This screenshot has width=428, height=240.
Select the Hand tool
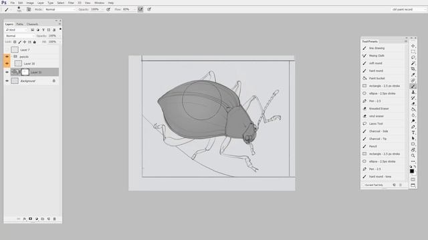click(x=413, y=150)
